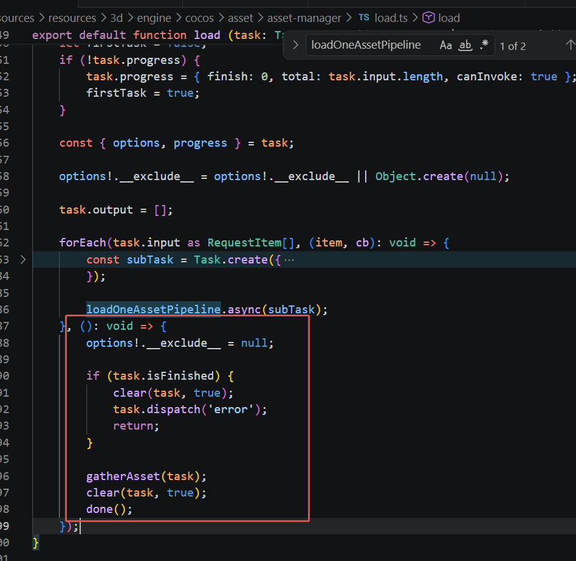Click the TS file icon in breadcrumb
The image size is (576, 561).
coord(364,18)
